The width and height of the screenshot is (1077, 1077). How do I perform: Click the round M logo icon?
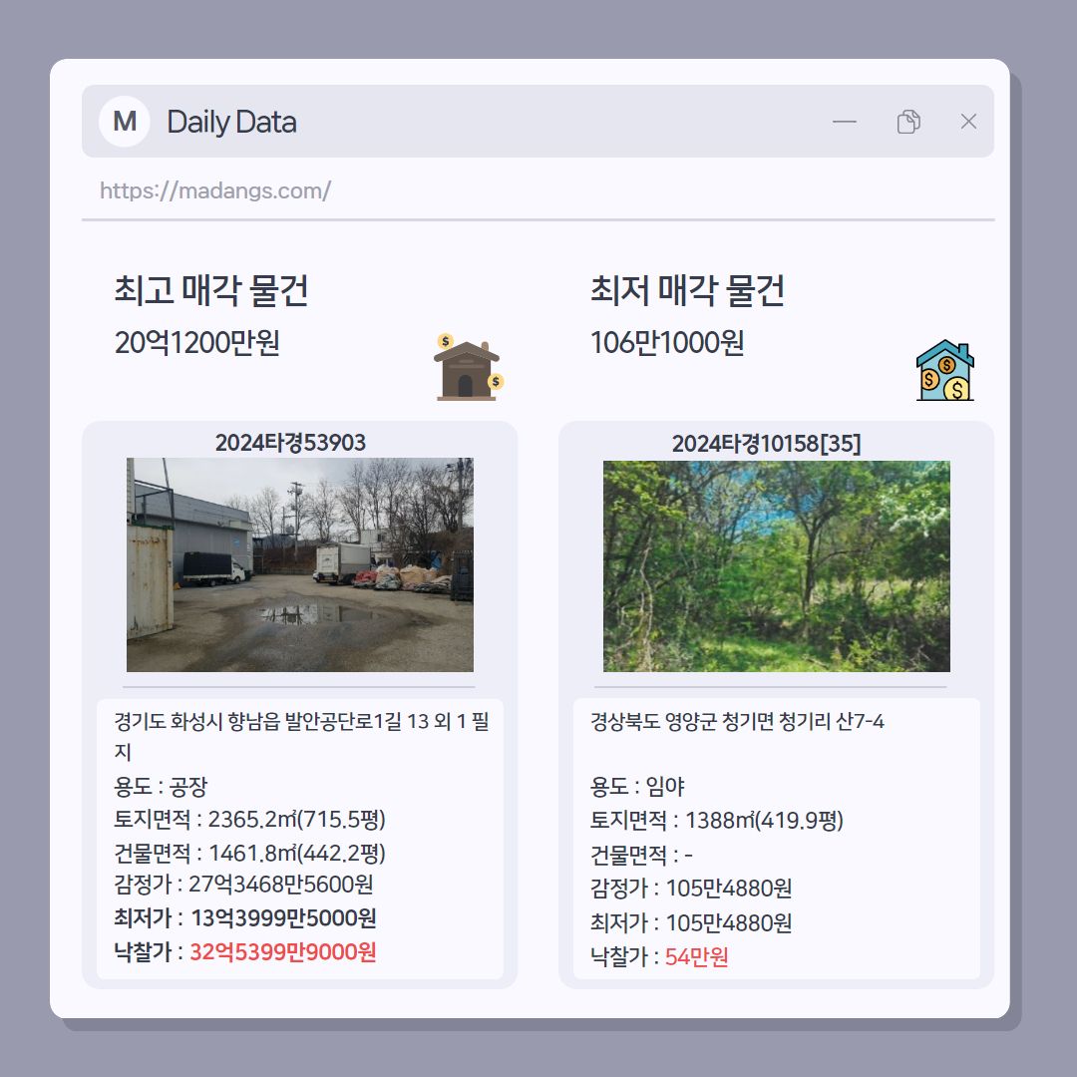[x=125, y=122]
